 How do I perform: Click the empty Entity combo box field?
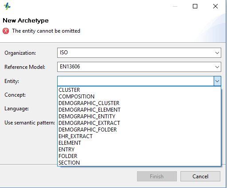(136, 81)
